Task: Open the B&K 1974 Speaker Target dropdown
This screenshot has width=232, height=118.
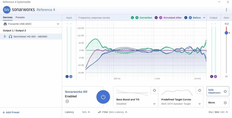Action: tap(199, 104)
